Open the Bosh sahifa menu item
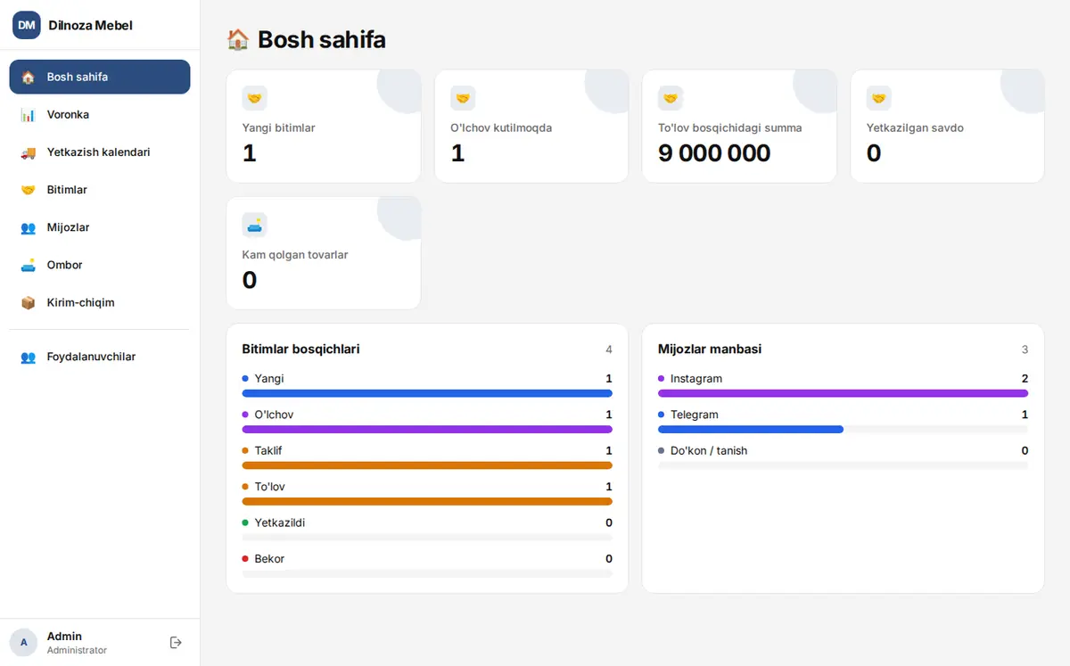The height and width of the screenshot is (666, 1070). click(100, 77)
